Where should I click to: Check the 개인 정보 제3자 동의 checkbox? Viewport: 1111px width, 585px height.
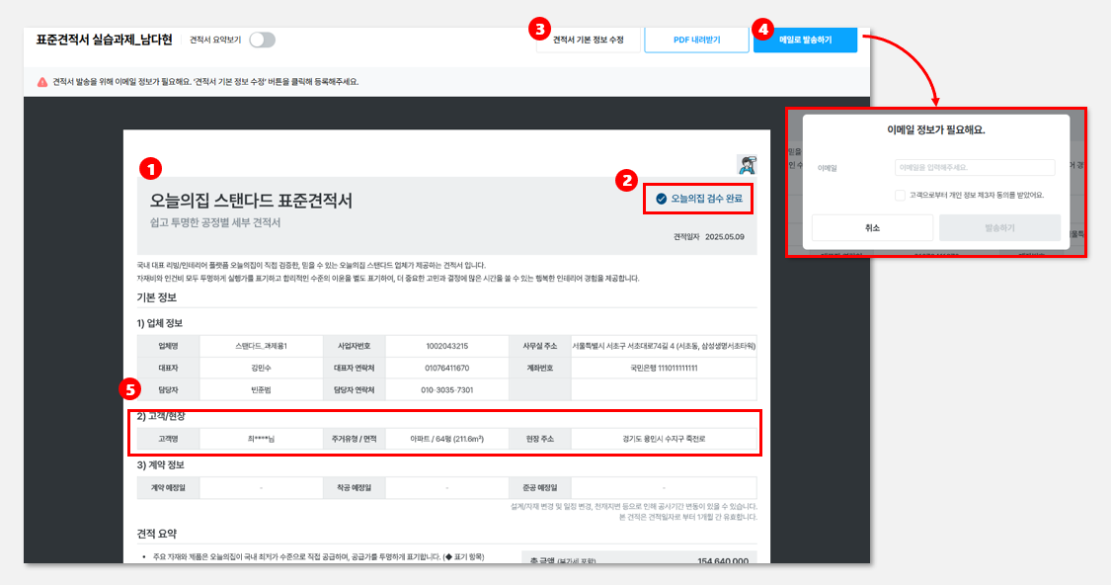pyautogui.click(x=900, y=195)
